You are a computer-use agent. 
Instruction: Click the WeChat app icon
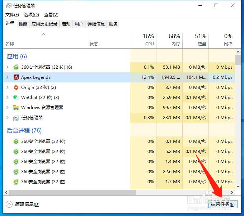coord(16,98)
